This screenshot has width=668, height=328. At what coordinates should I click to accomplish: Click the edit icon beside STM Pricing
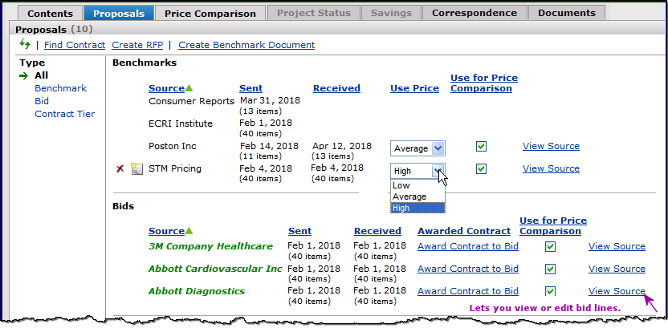[x=136, y=169]
